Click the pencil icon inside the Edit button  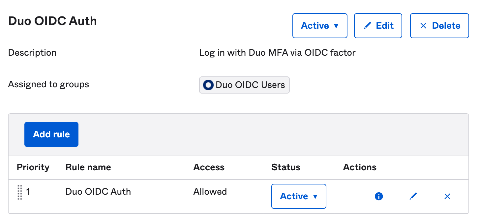point(367,25)
